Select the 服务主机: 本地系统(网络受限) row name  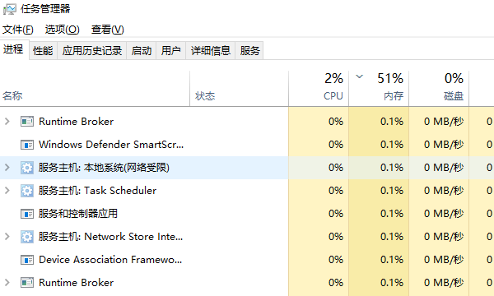tap(104, 168)
